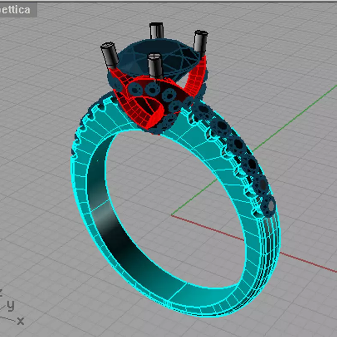Select the right-side prong of the setting

point(201,41)
